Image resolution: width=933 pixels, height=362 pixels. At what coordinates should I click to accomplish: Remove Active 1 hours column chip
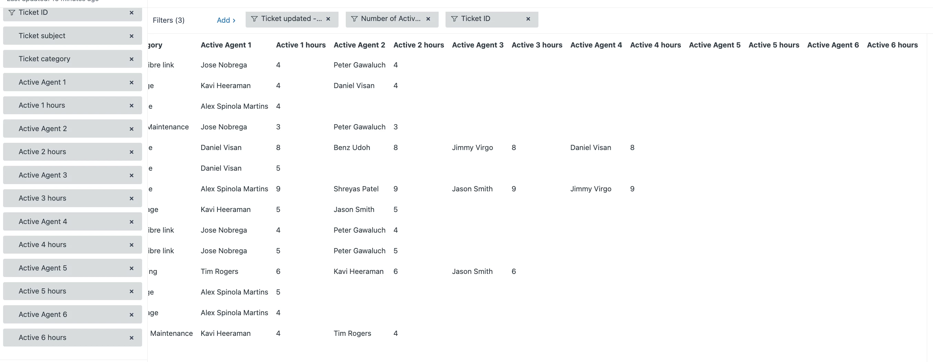pos(131,105)
